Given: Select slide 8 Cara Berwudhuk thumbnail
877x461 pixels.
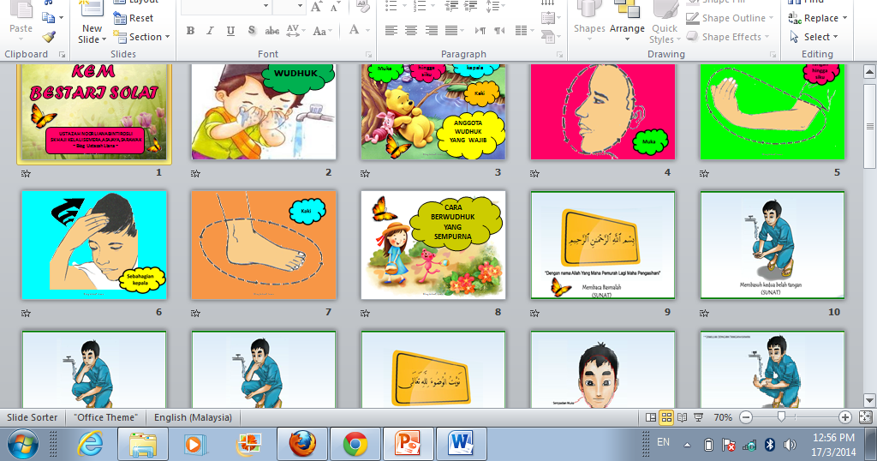Looking at the screenshot, I should click(x=433, y=245).
